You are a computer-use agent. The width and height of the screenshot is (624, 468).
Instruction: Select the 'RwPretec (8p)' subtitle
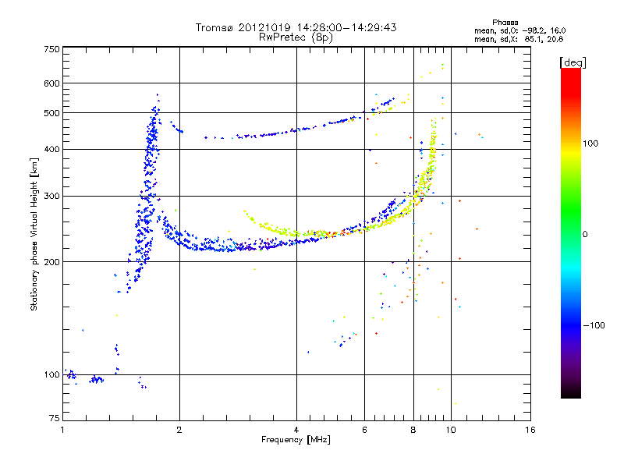pyautogui.click(x=296, y=37)
